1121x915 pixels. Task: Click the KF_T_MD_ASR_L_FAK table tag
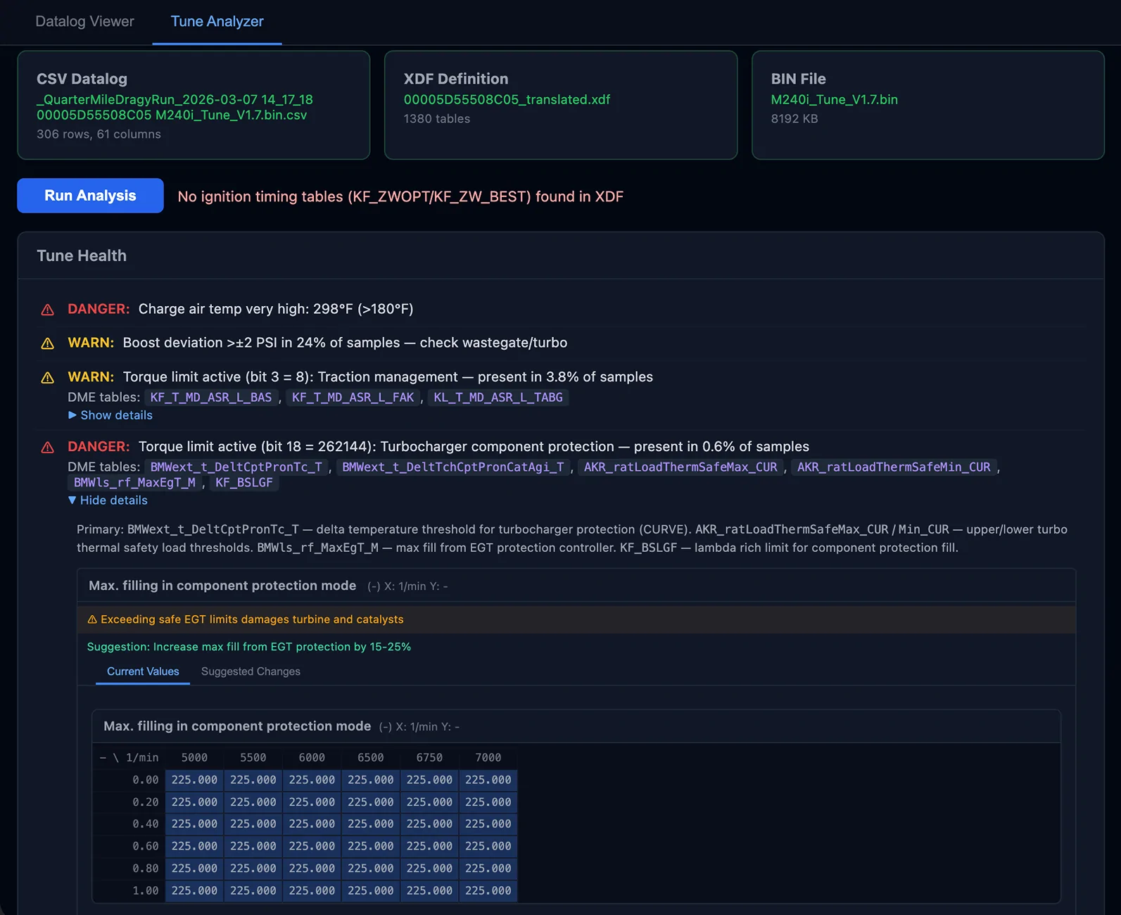coord(353,398)
